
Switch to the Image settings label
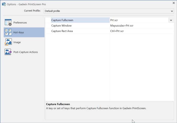point(17,42)
